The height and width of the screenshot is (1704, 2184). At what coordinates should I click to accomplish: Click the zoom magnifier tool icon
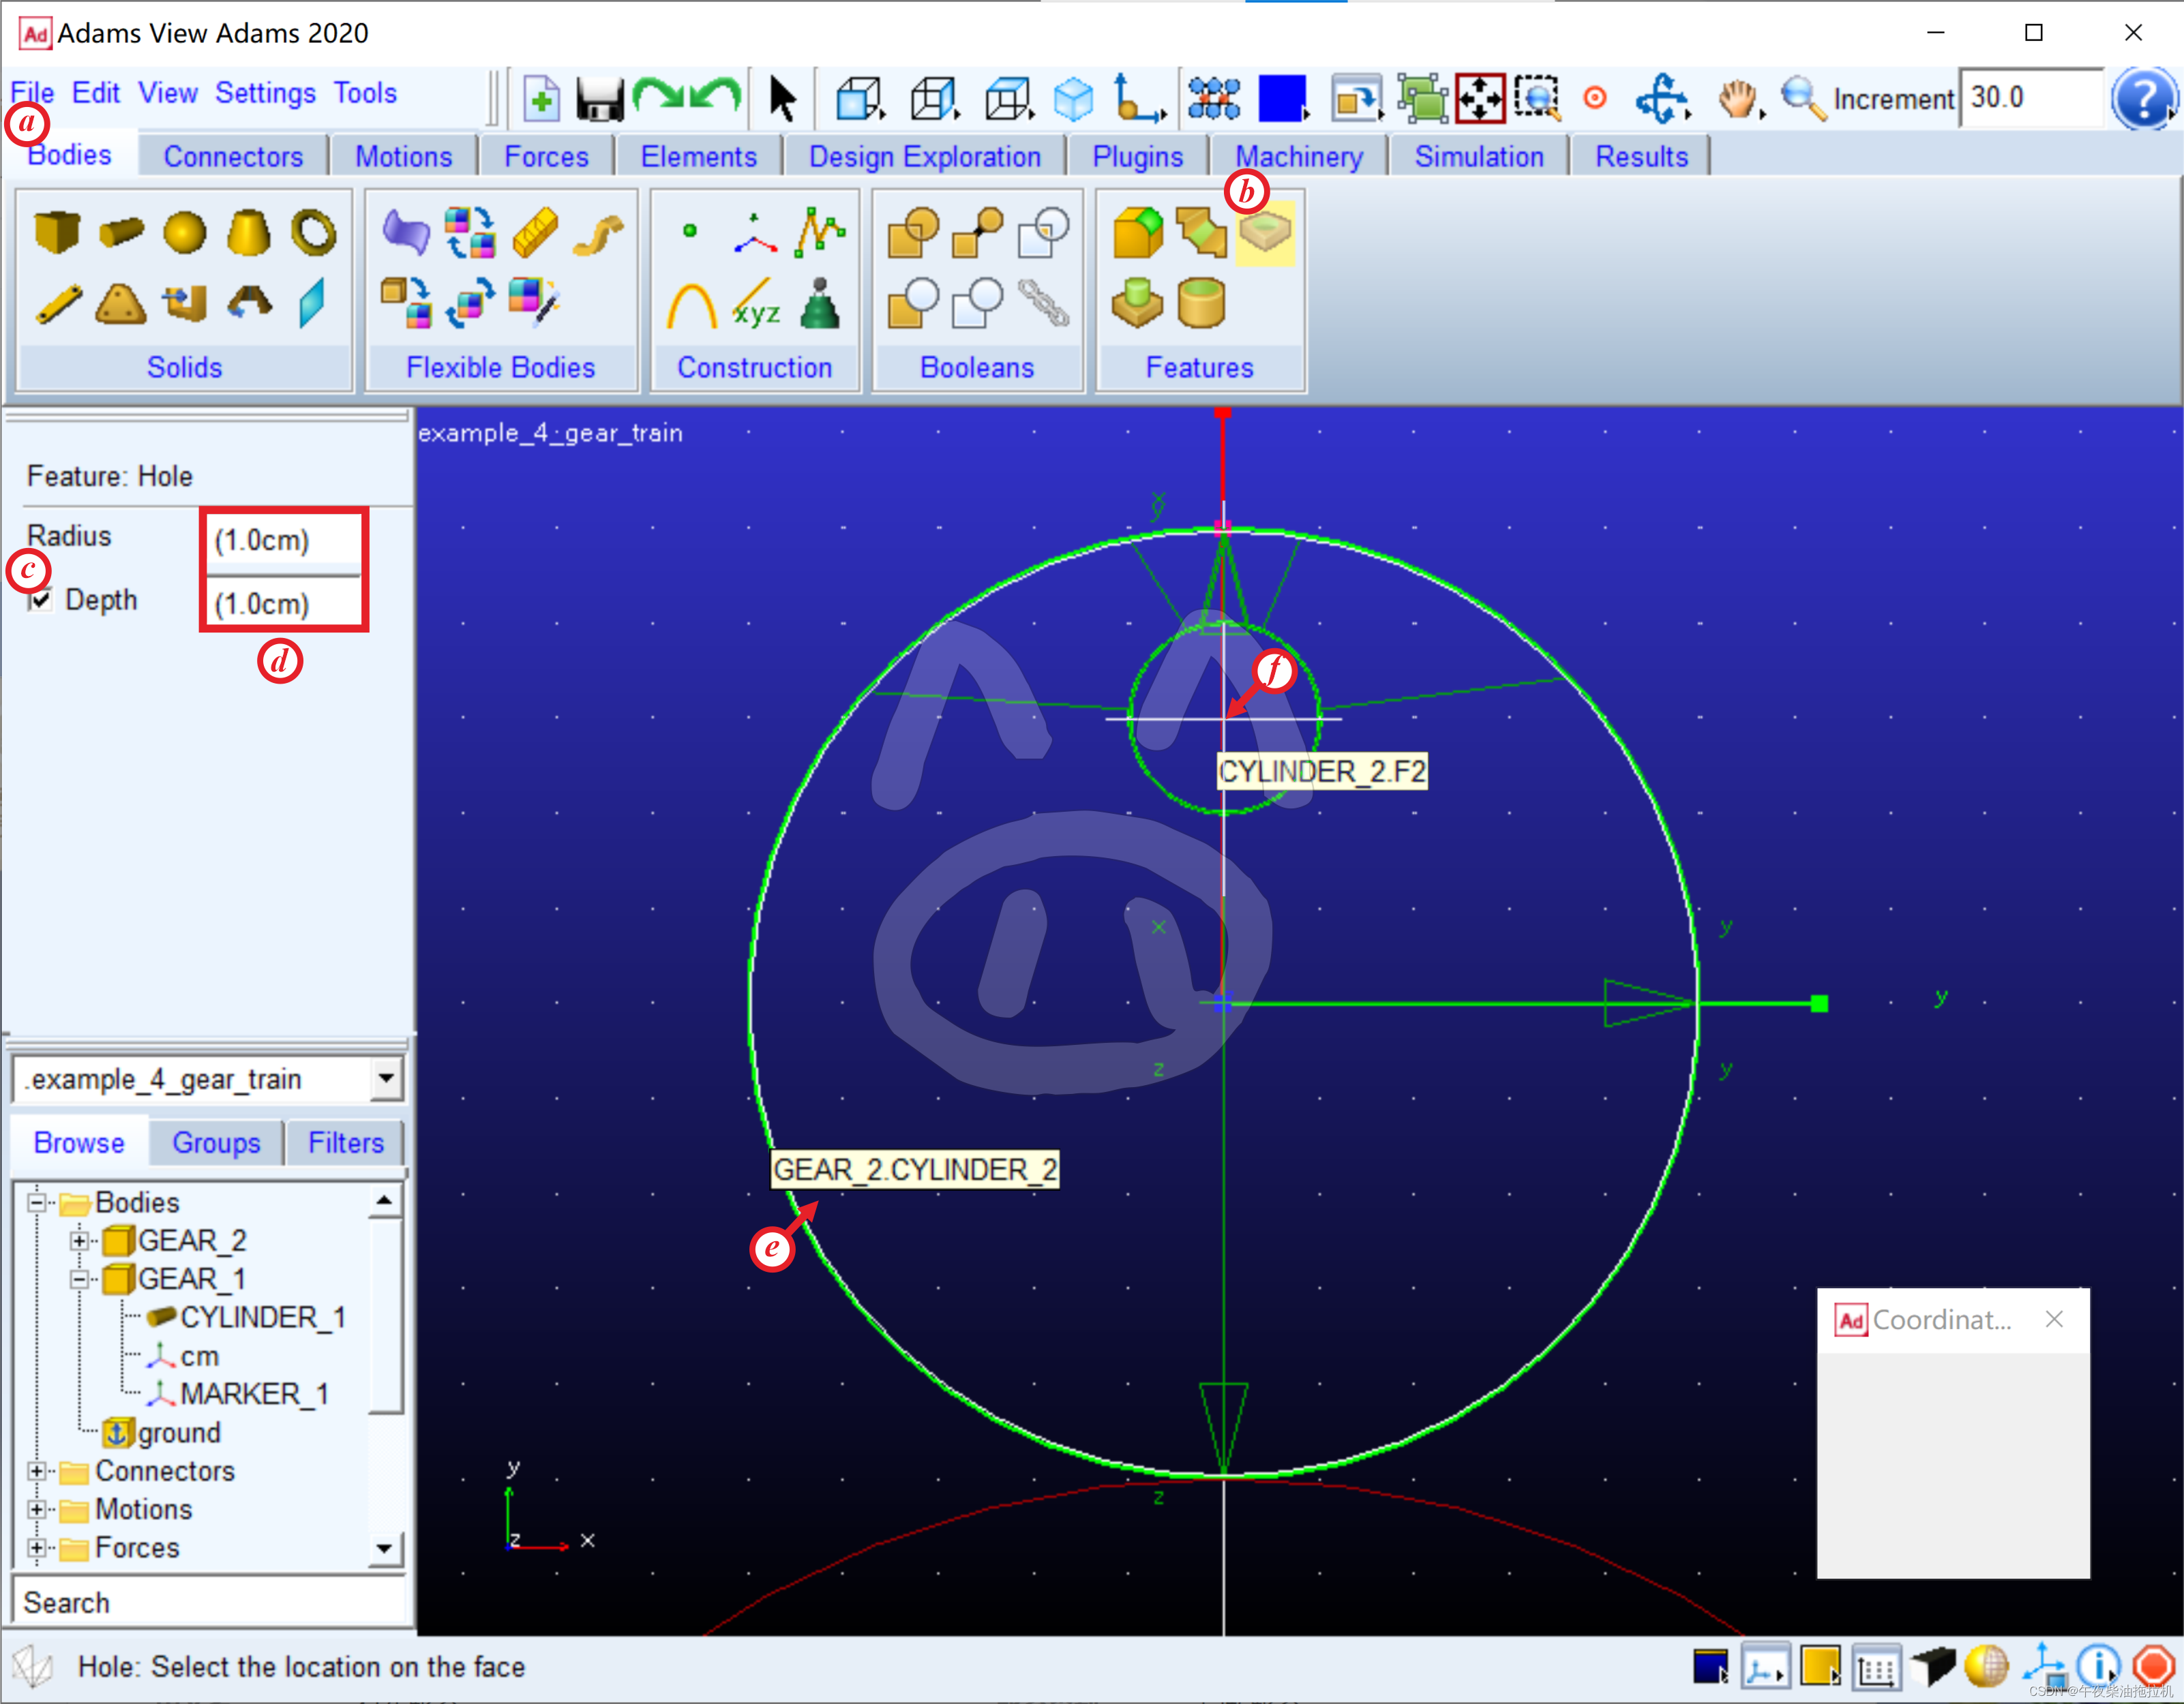click(1803, 98)
